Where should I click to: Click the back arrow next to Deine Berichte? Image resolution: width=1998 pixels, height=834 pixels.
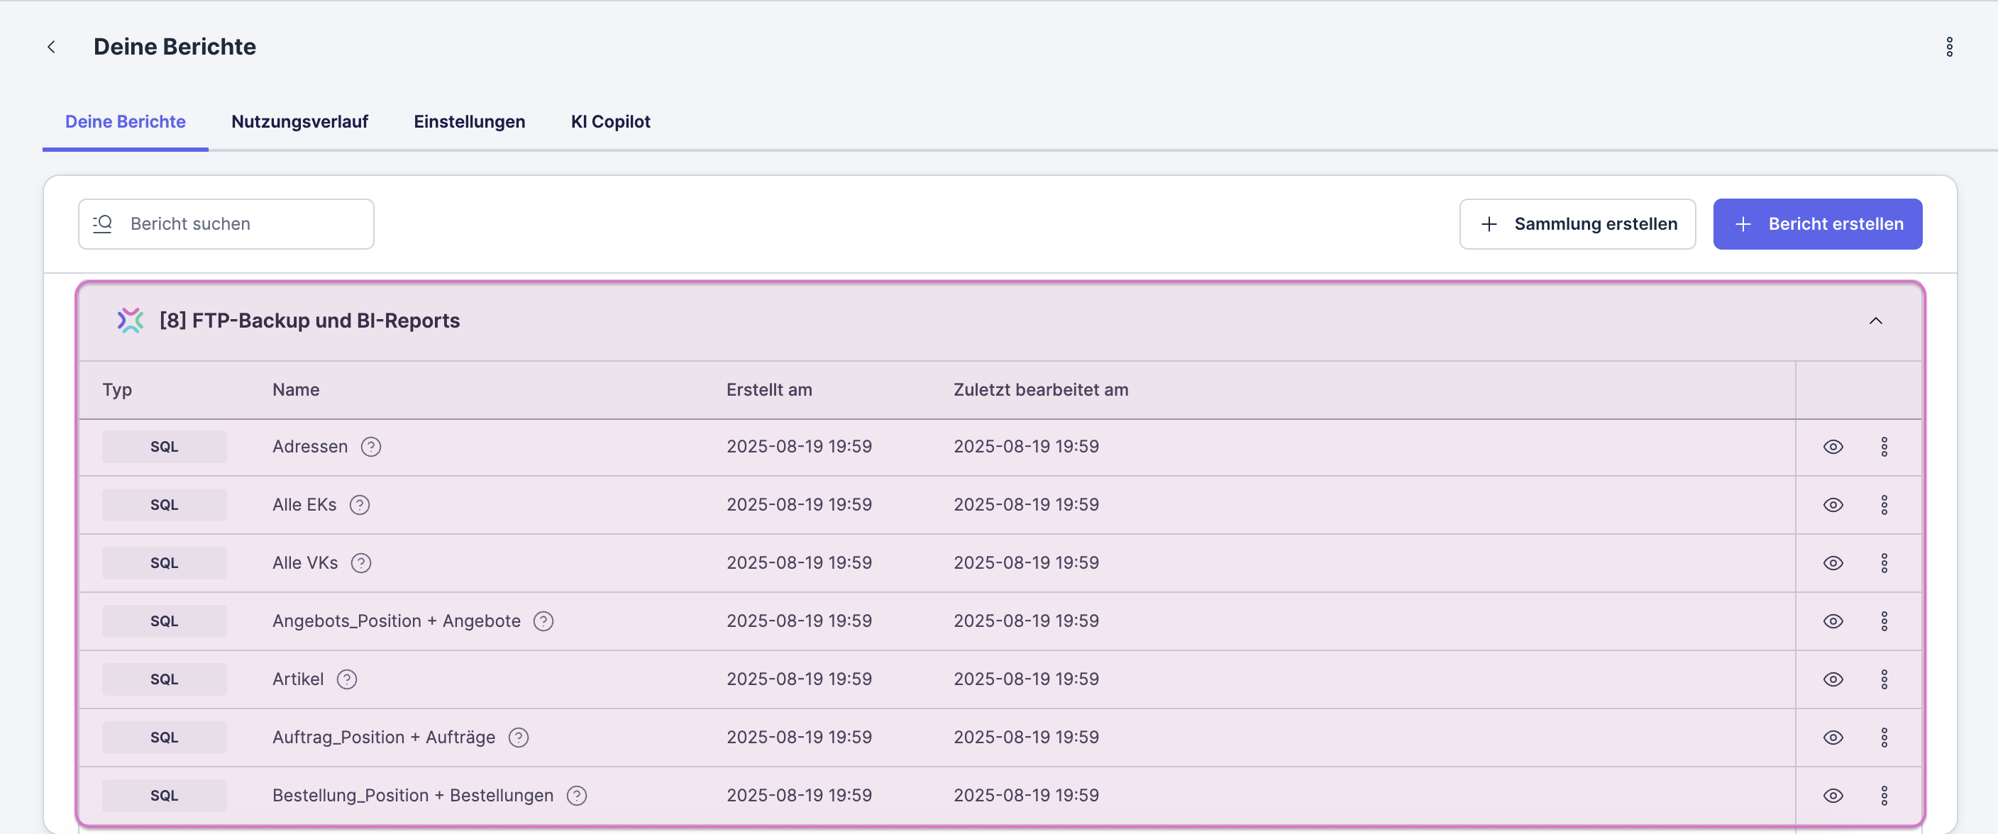[x=51, y=48]
